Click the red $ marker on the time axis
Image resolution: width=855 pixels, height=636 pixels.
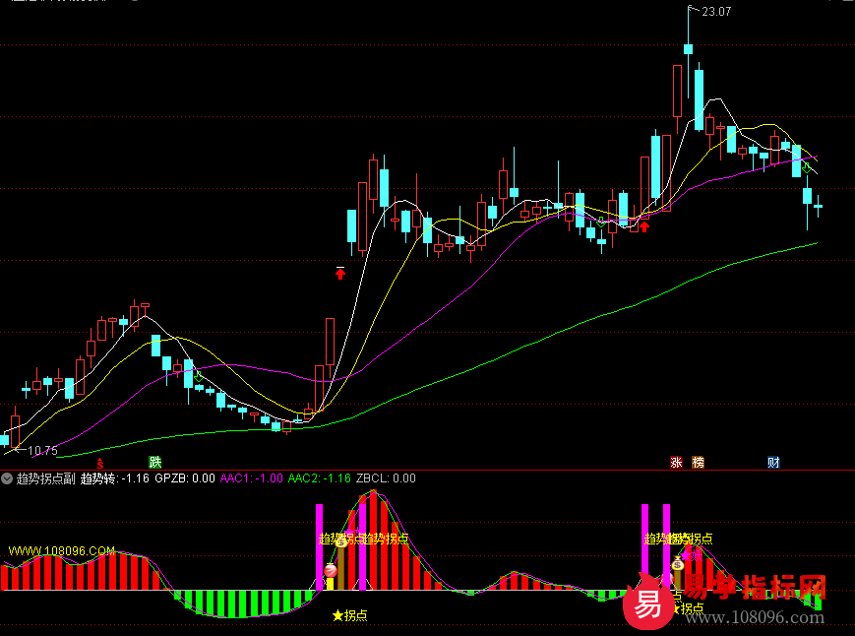[99, 462]
